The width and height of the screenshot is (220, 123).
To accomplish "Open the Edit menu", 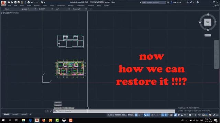I will click(x=15, y=5).
